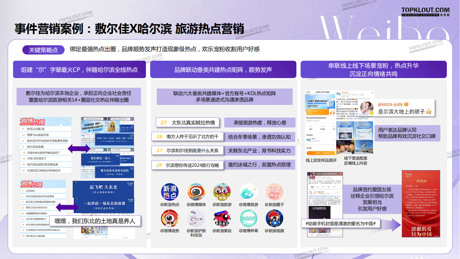Click hot topic 尔滨想你传送2024旅行攻略

click(188, 165)
